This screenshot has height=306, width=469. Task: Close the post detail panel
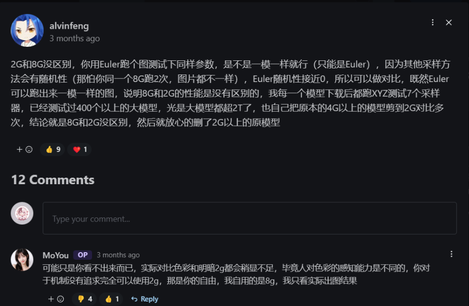click(x=449, y=23)
